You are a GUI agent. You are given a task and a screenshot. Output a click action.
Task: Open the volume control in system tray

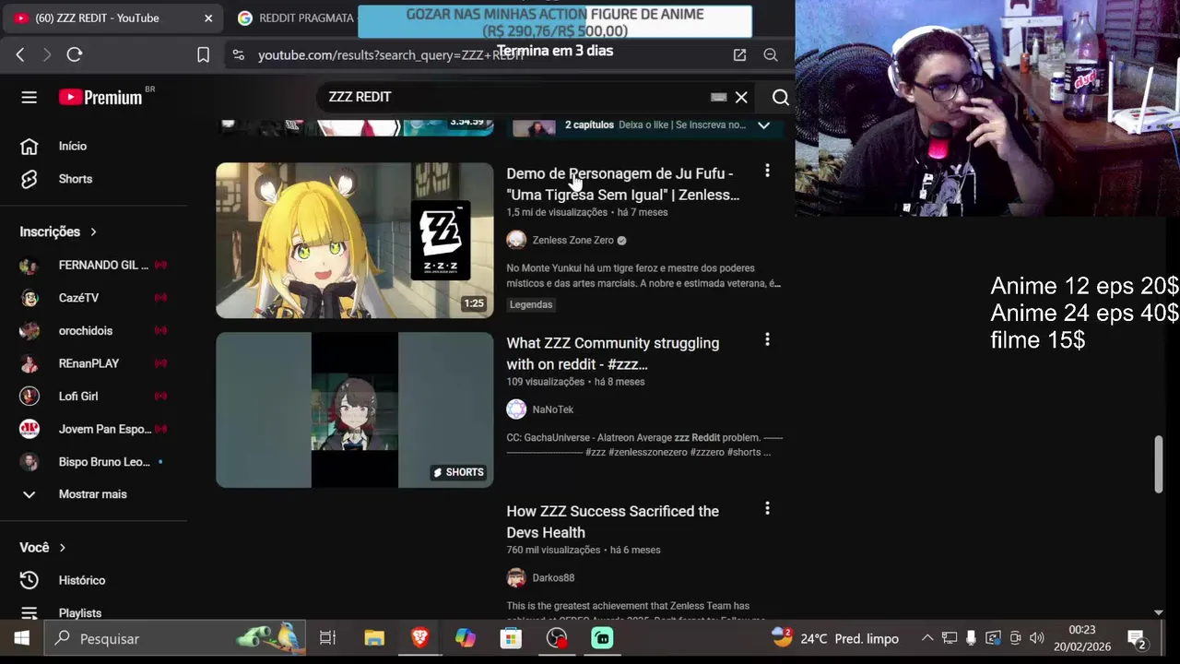(1037, 638)
